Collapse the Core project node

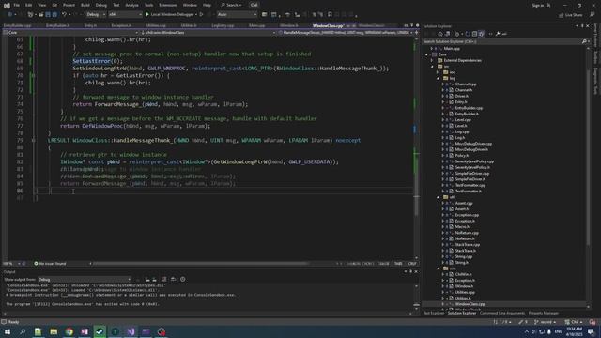pos(426,54)
